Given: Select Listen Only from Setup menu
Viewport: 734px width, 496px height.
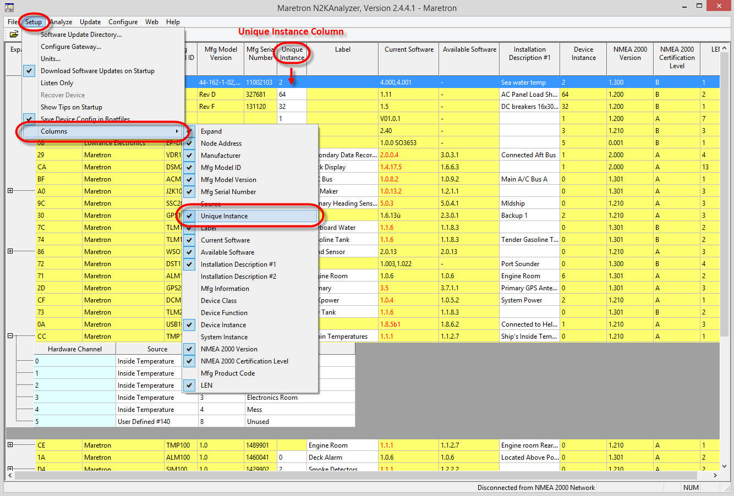Looking at the screenshot, I should pyautogui.click(x=57, y=83).
